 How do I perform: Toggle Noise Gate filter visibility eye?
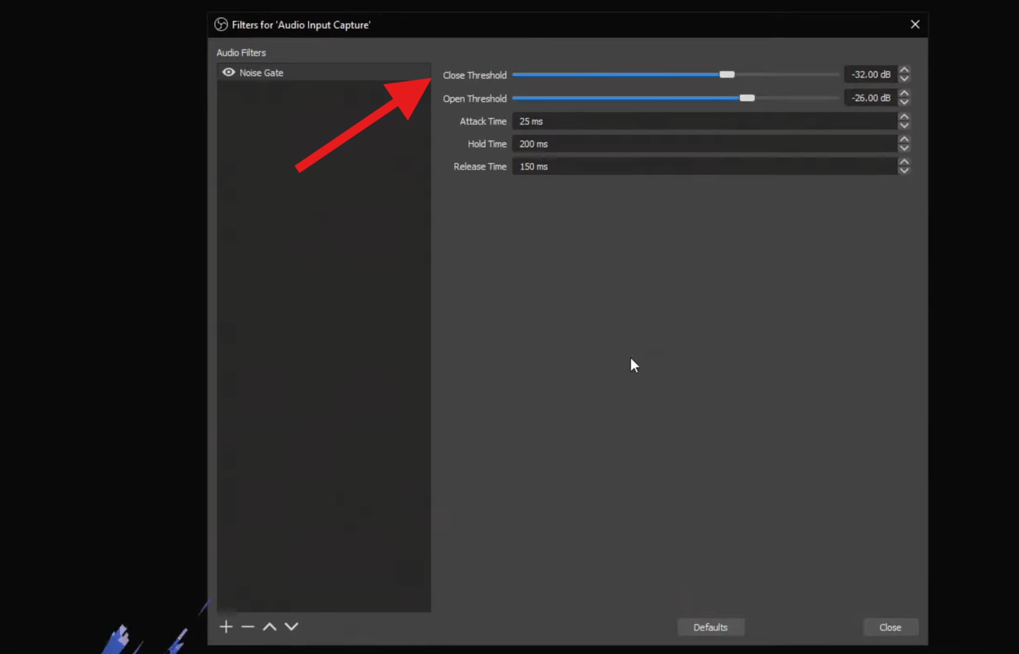pos(228,73)
